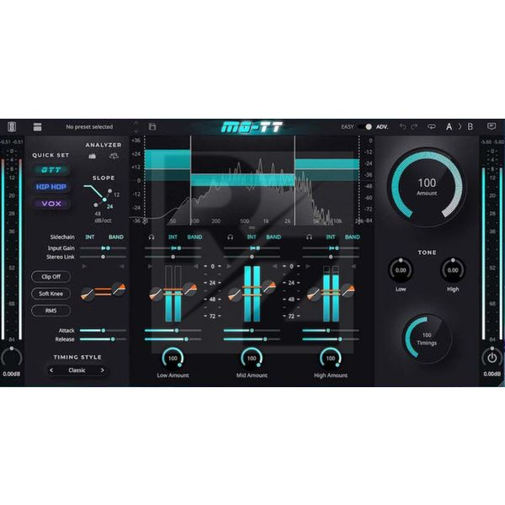
Task: Select next timing style with right chevron
Action: [x=103, y=370]
